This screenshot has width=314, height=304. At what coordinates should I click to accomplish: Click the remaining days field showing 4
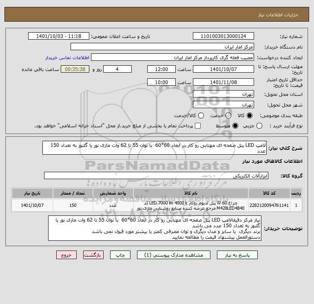[x=117, y=69]
